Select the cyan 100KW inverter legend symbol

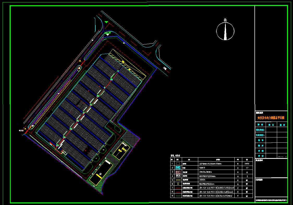click(178, 168)
